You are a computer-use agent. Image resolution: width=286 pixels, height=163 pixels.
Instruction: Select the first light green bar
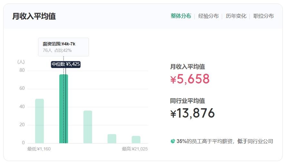pyautogui.click(x=39, y=121)
